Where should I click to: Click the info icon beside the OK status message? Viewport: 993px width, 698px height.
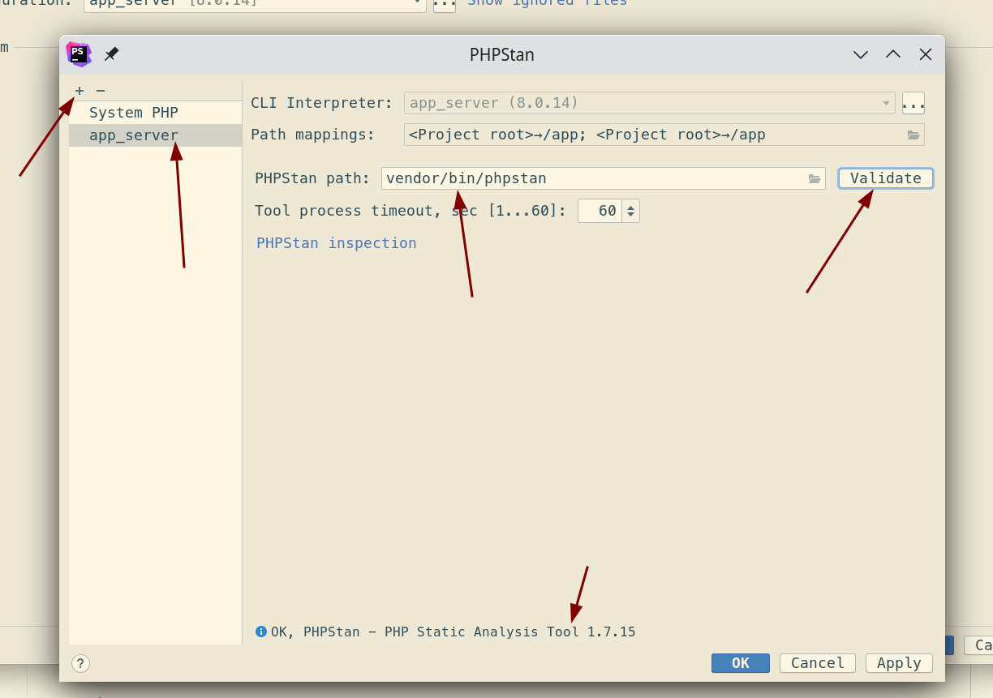260,632
